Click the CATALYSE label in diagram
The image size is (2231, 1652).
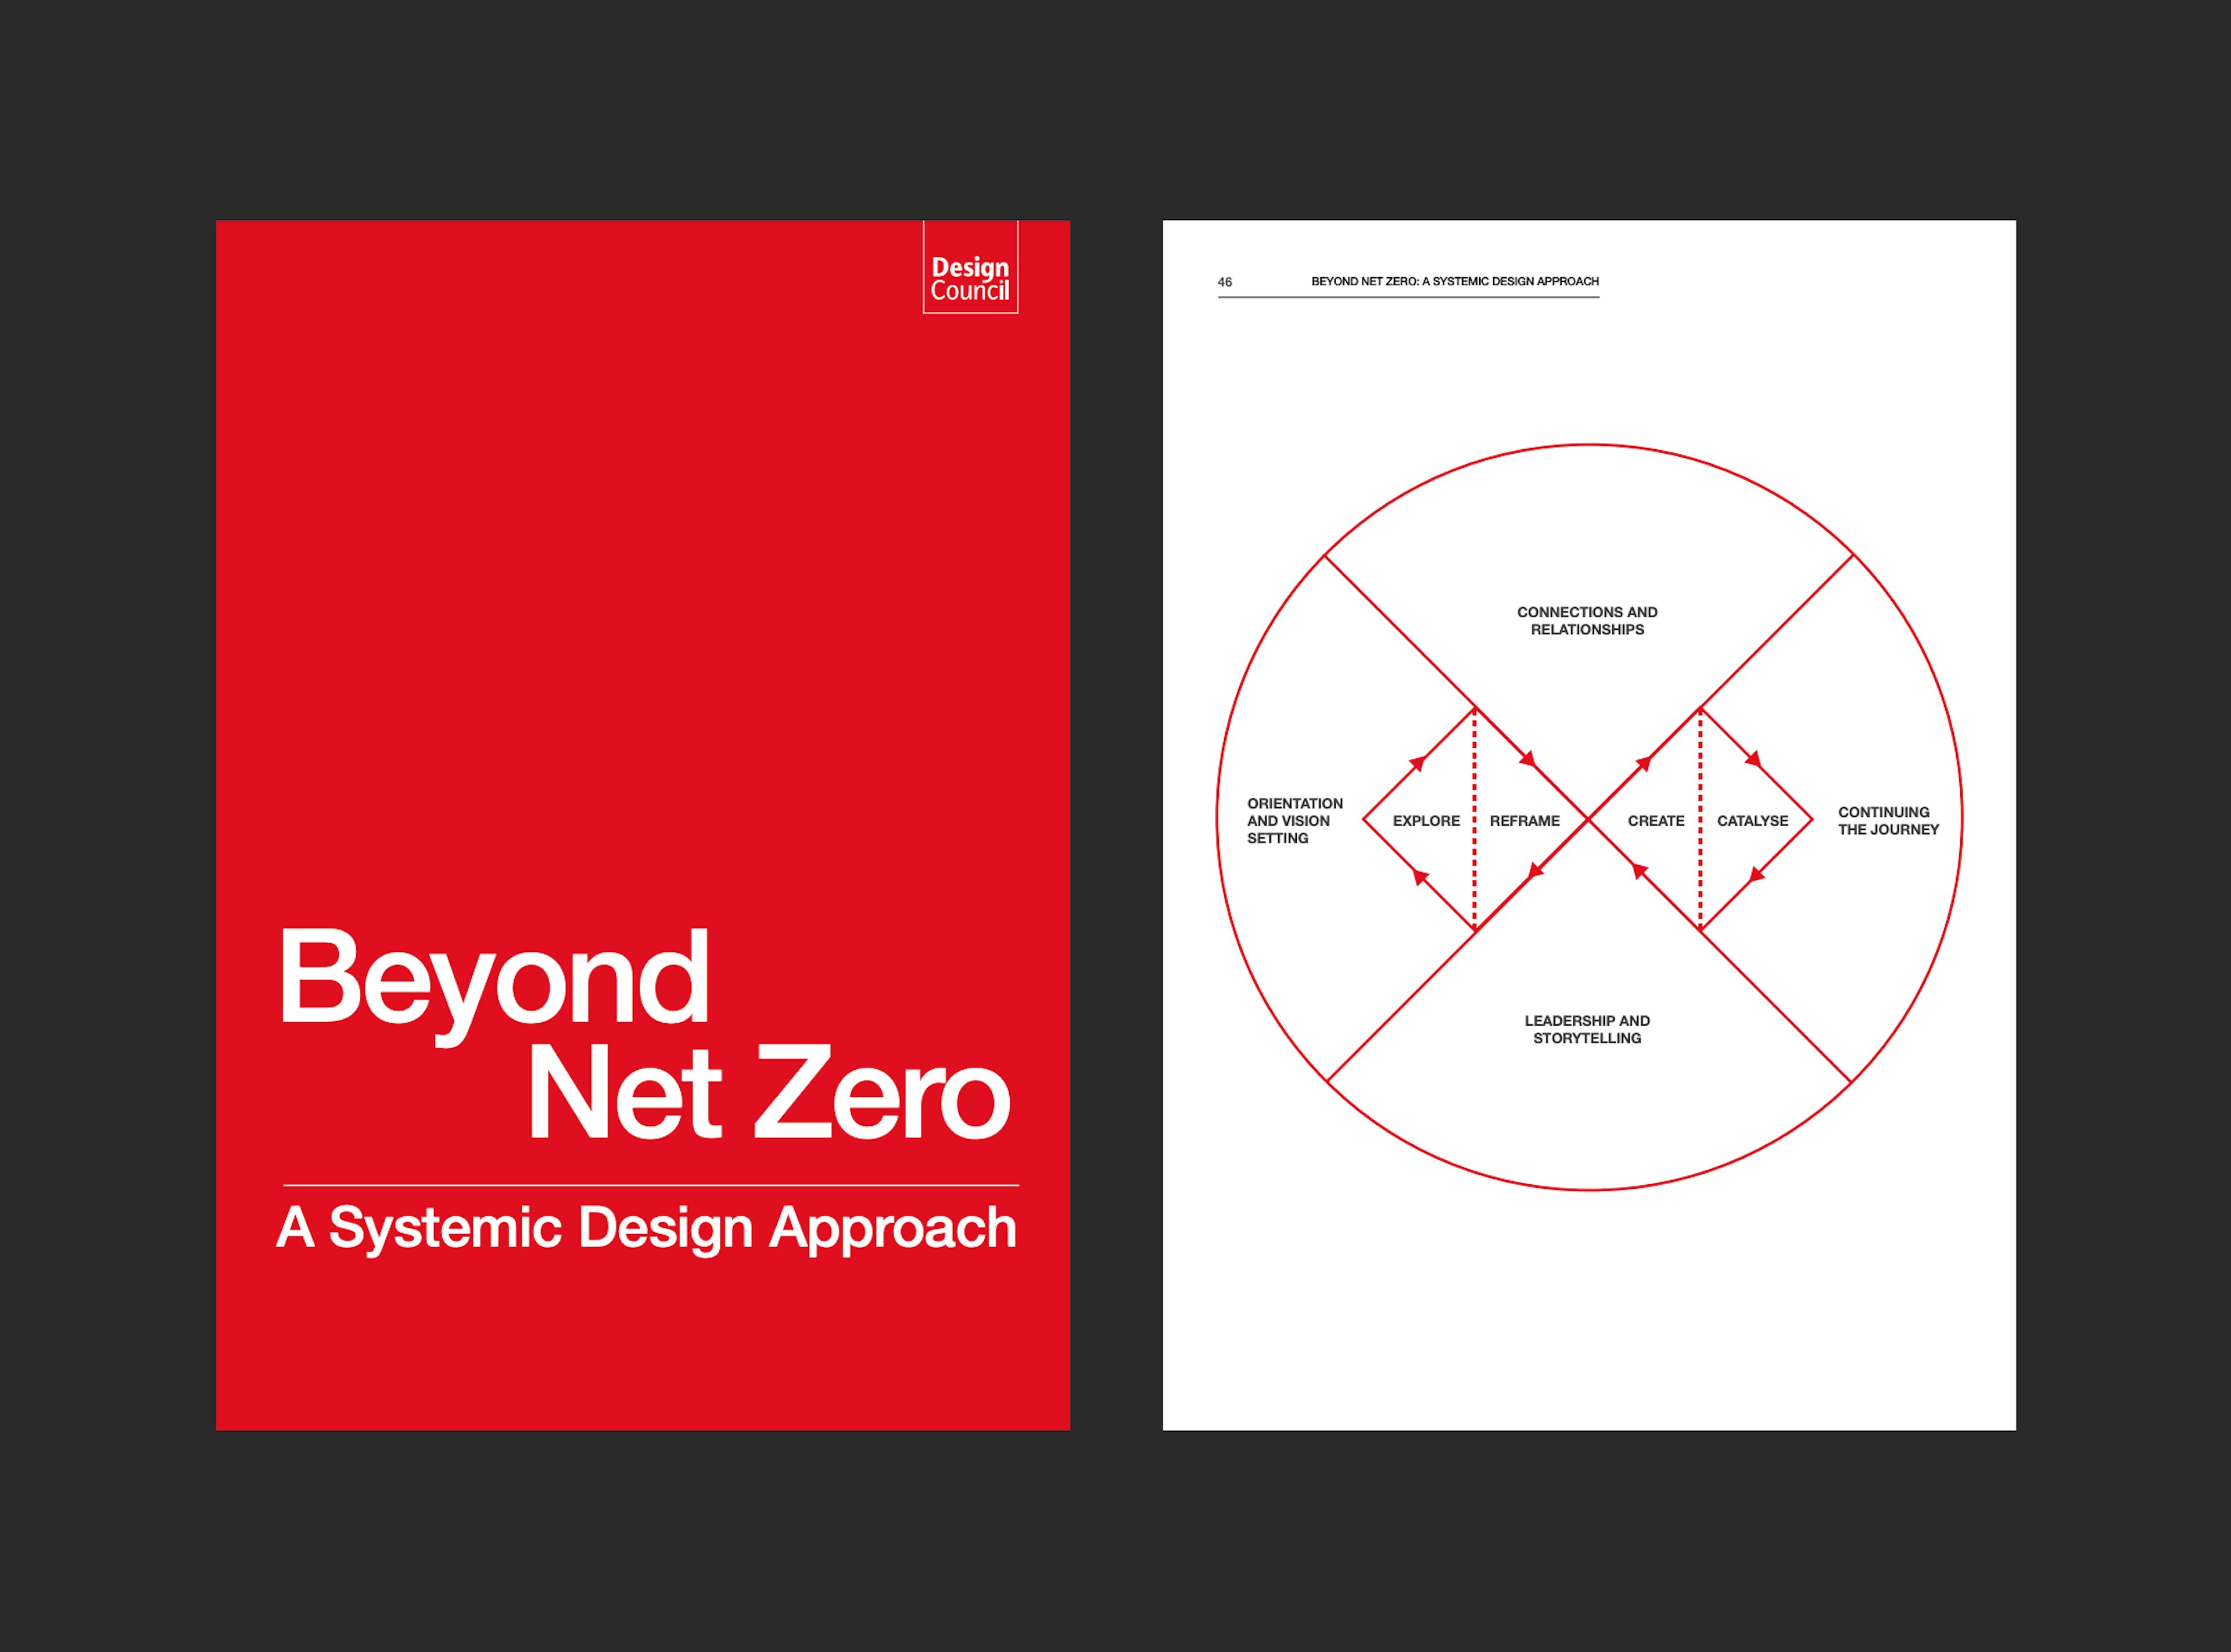click(1752, 821)
